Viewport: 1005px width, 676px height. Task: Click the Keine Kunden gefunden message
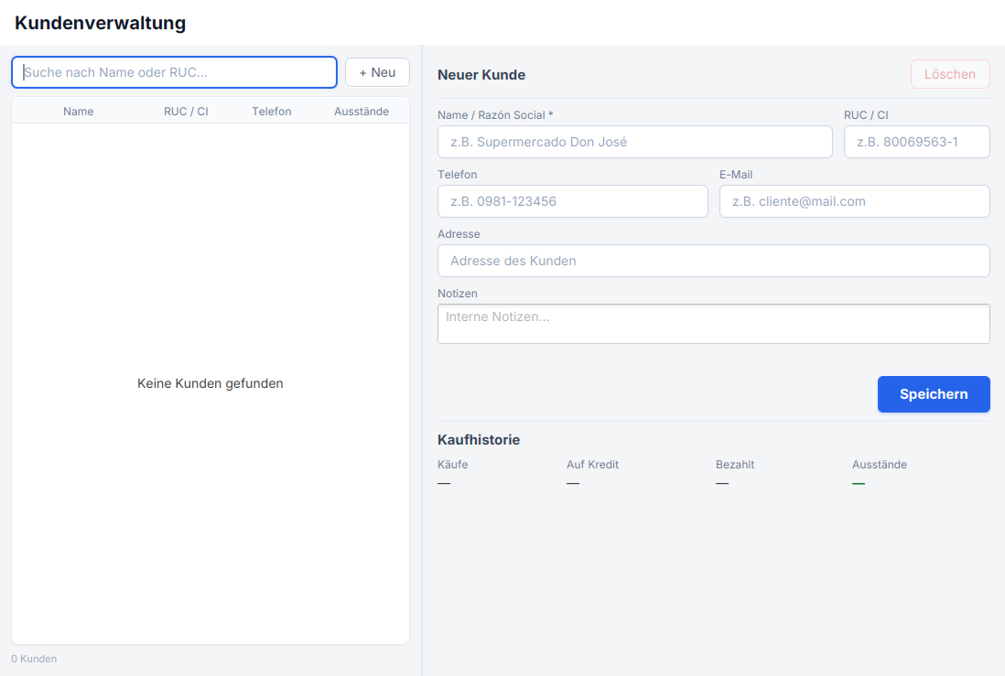pyautogui.click(x=211, y=383)
